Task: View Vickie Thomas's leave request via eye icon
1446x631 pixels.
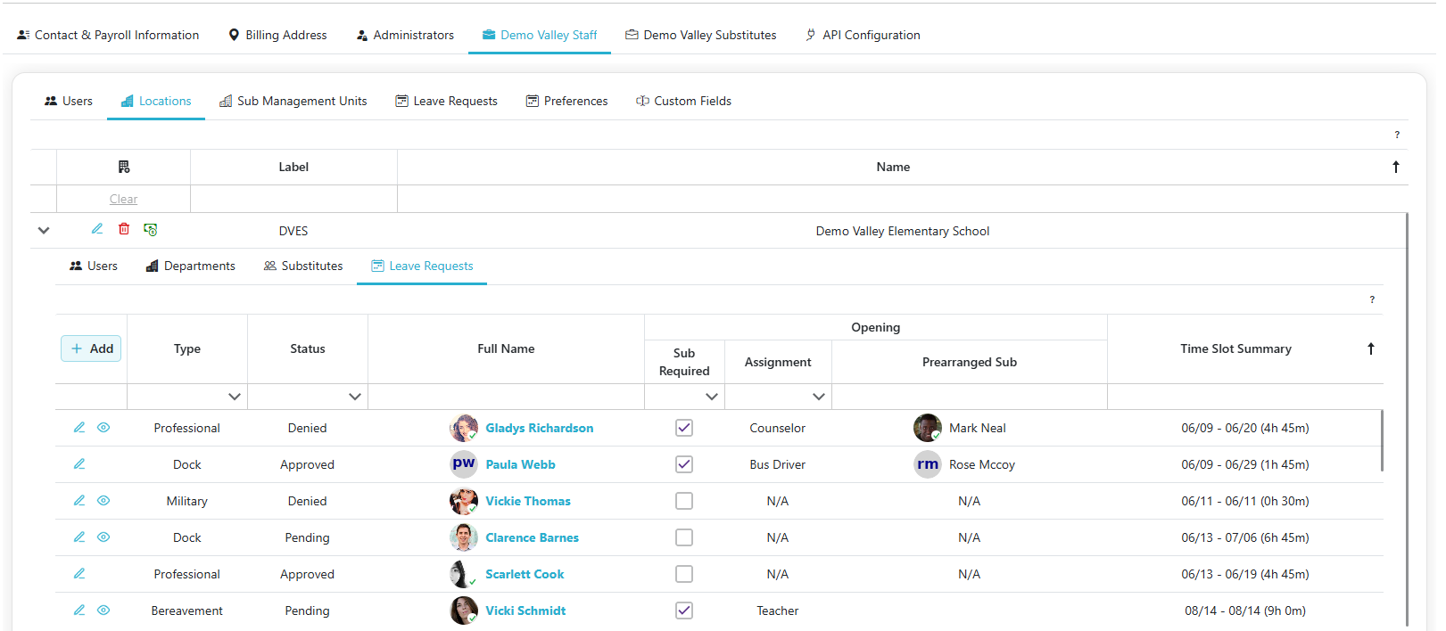Action: click(x=103, y=501)
